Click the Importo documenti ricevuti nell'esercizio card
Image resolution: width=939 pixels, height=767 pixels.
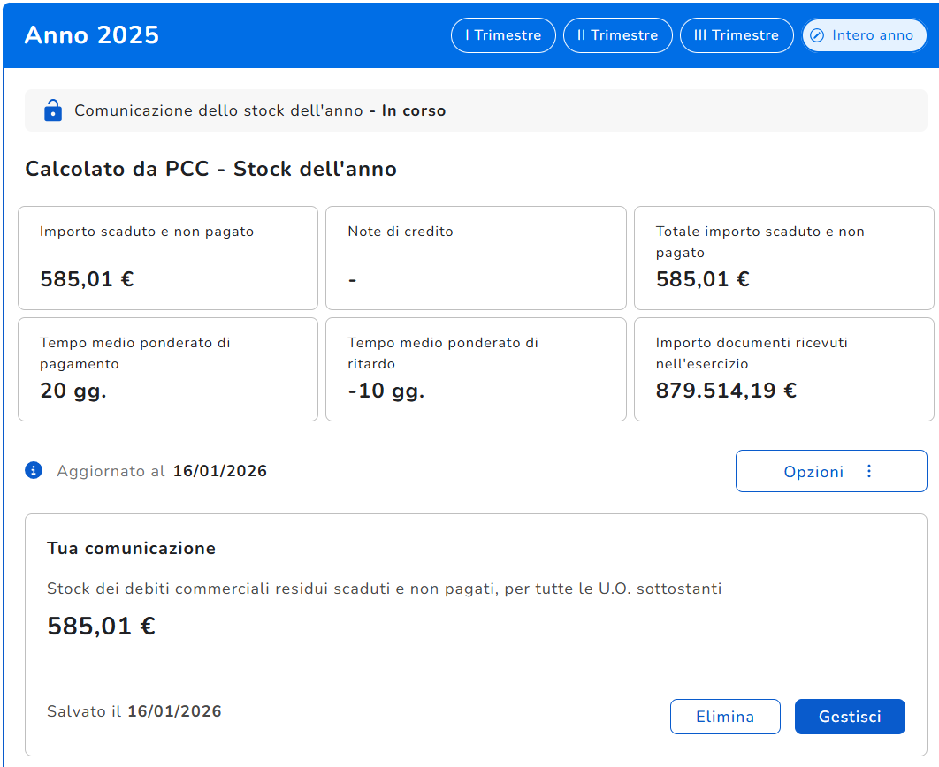click(783, 368)
